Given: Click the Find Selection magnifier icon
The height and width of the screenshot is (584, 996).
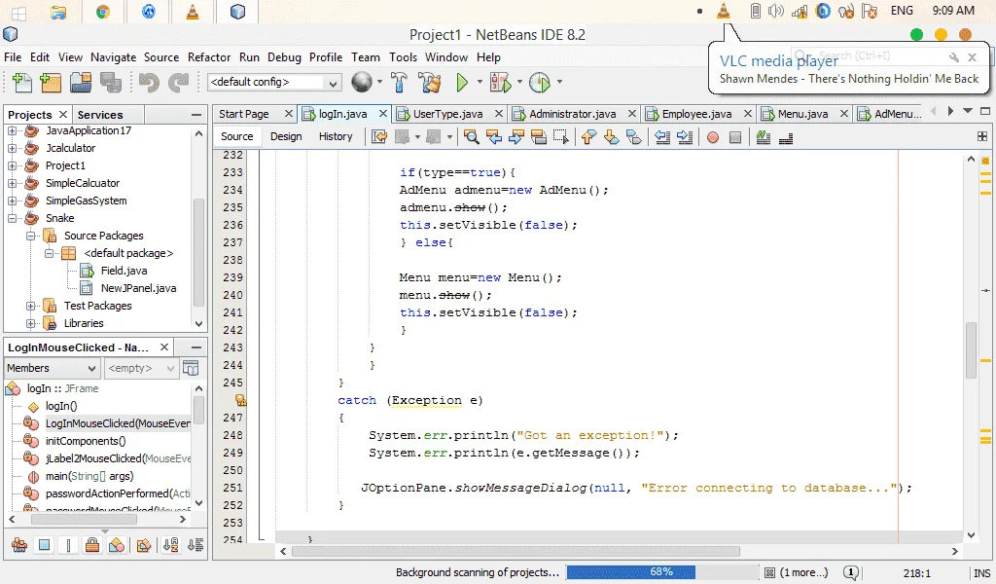Looking at the screenshot, I should tap(472, 137).
